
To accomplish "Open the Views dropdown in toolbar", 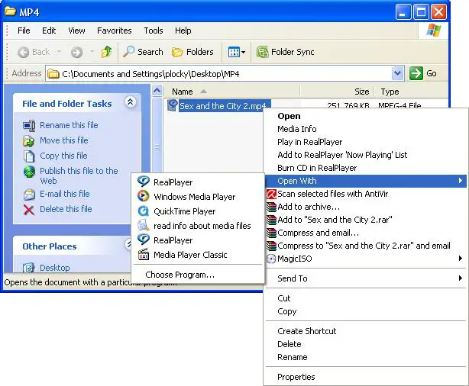I will (237, 53).
